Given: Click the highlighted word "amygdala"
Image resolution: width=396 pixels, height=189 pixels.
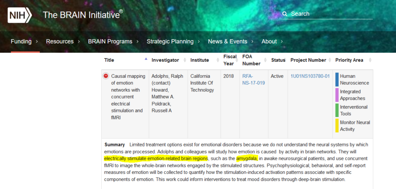Looking at the screenshot, I should (x=247, y=158).
